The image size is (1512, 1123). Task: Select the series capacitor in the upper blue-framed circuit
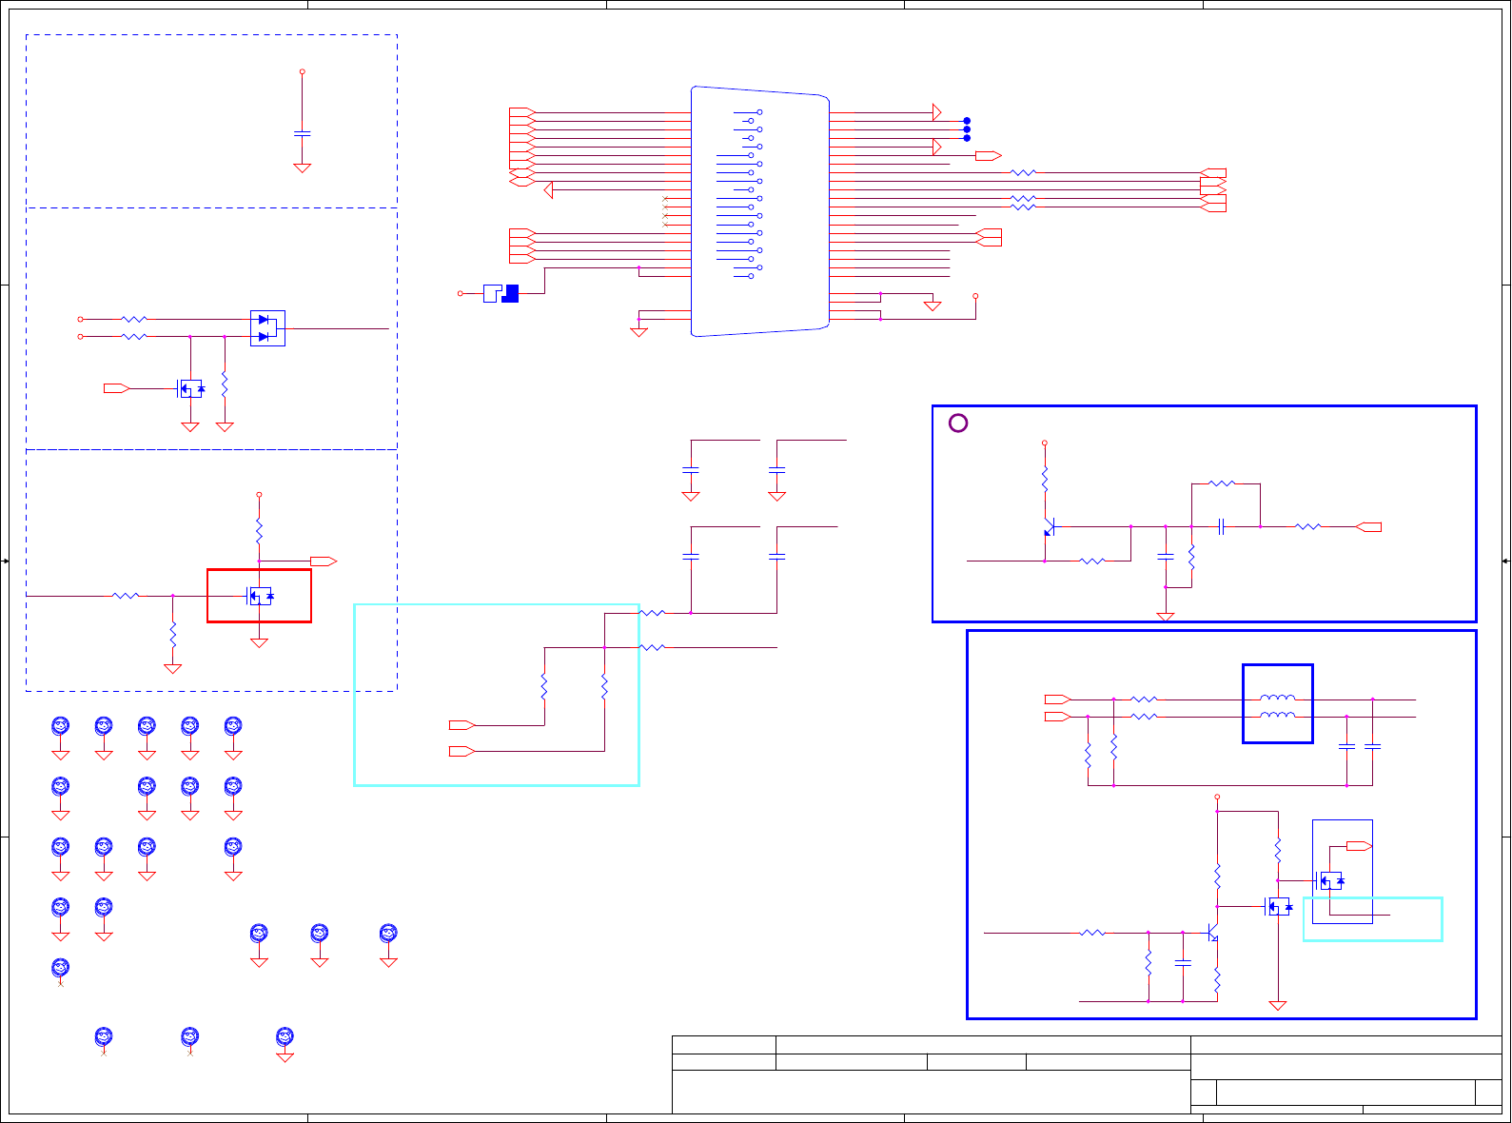1222,526
